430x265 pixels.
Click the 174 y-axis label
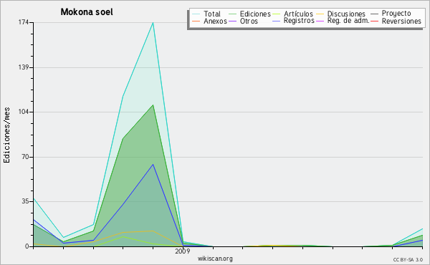point(24,22)
